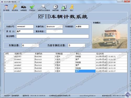The image size is (131, 98).
Task: Click the current vehicles passed count field
Action: pyautogui.click(x=77, y=45)
